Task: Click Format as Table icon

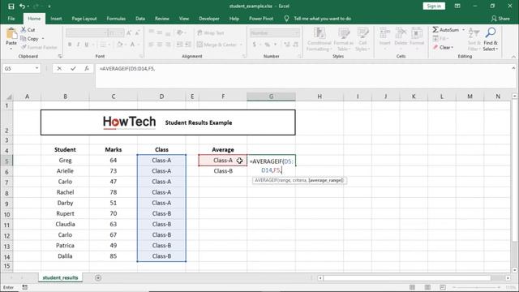Action: point(343,34)
